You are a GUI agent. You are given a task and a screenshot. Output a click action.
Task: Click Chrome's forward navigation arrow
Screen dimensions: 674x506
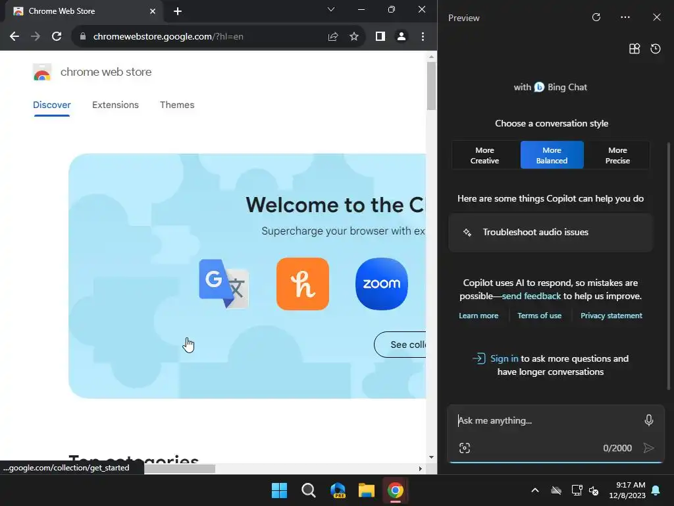pos(36,37)
